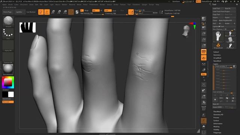Screen dimensions: 240x135
Task: Click Load Tool button
Action: 218,8
